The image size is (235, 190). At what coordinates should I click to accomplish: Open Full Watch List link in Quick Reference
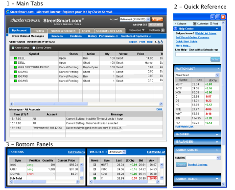(184, 127)
